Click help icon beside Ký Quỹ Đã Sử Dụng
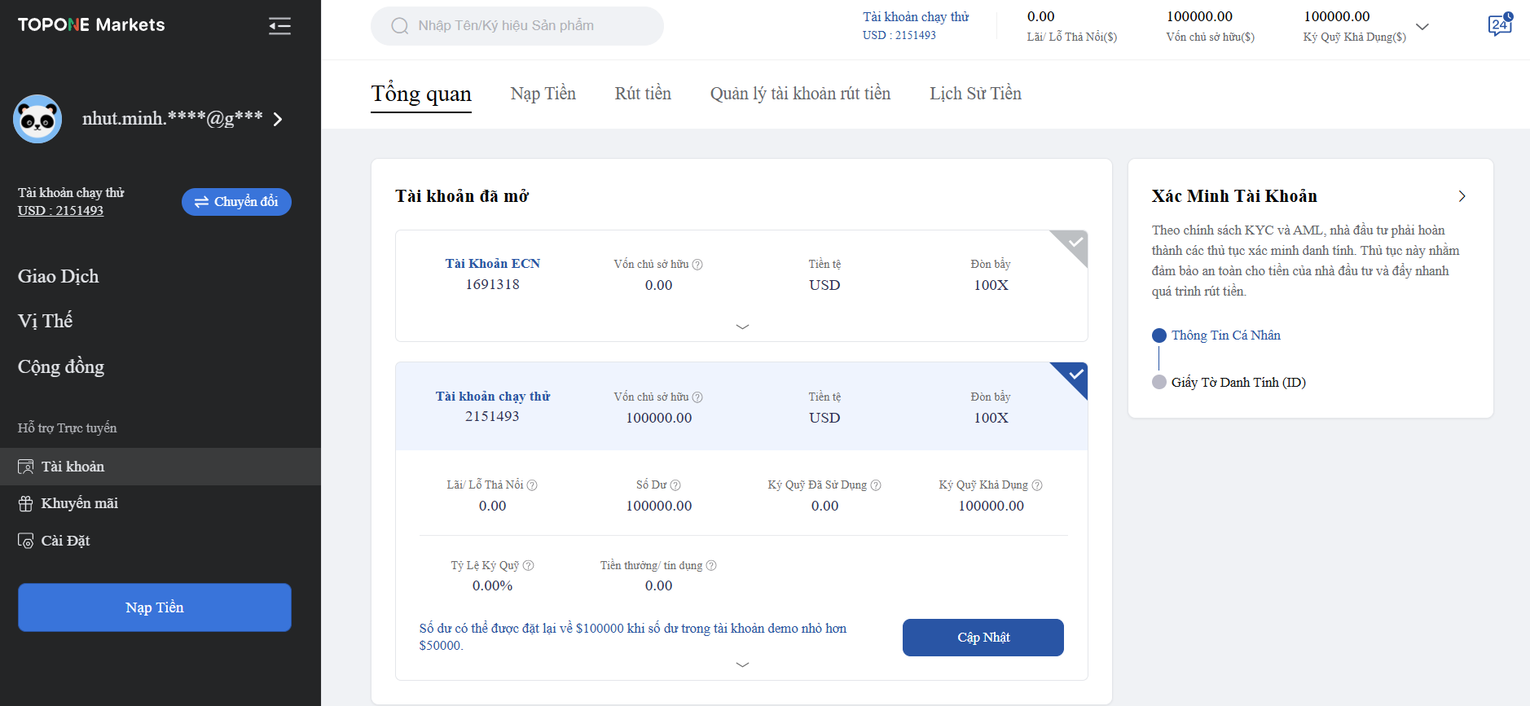Screen dimensions: 1530x706 point(876,485)
